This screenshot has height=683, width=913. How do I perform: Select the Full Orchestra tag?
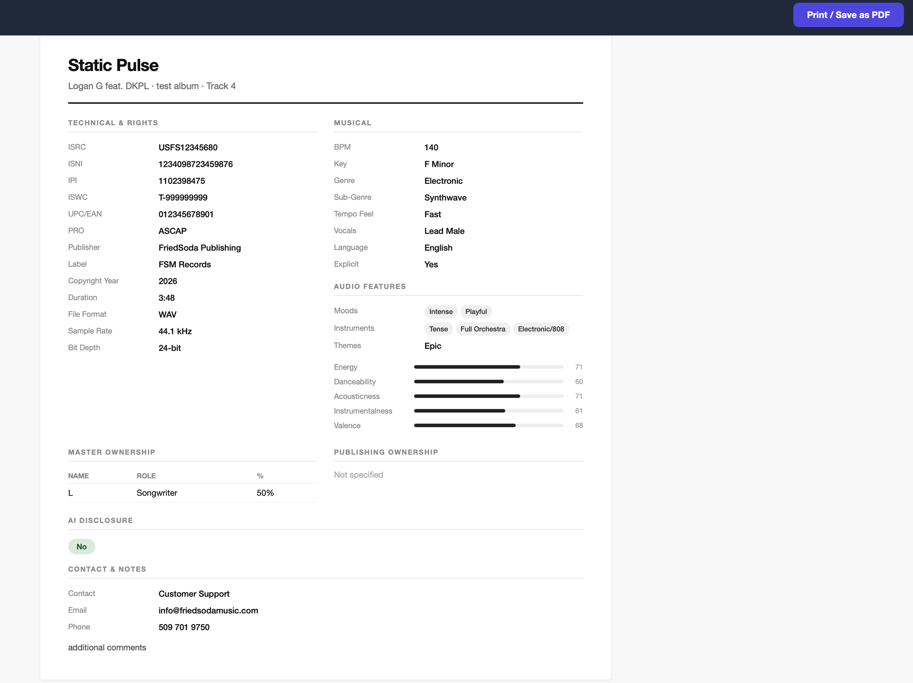coord(482,329)
